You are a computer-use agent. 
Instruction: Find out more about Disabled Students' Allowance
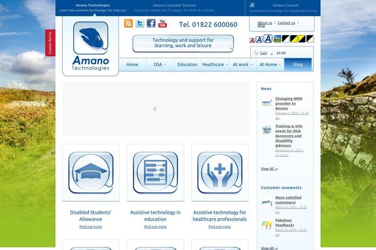tap(91, 227)
